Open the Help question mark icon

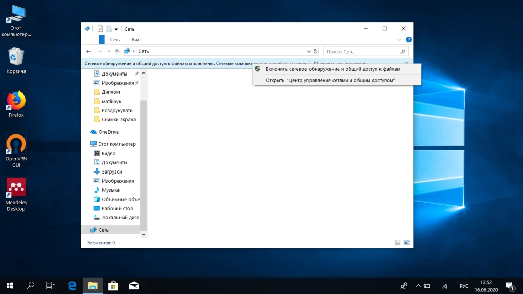(408, 40)
